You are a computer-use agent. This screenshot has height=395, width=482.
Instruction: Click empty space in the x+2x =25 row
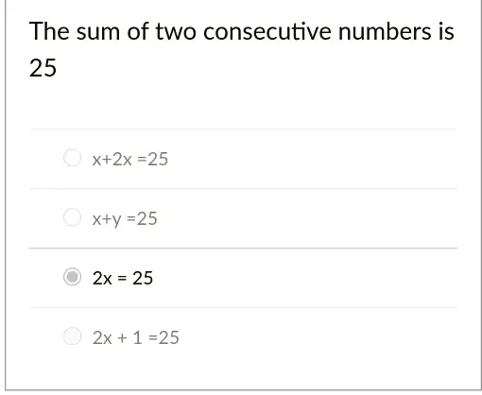click(x=312, y=159)
